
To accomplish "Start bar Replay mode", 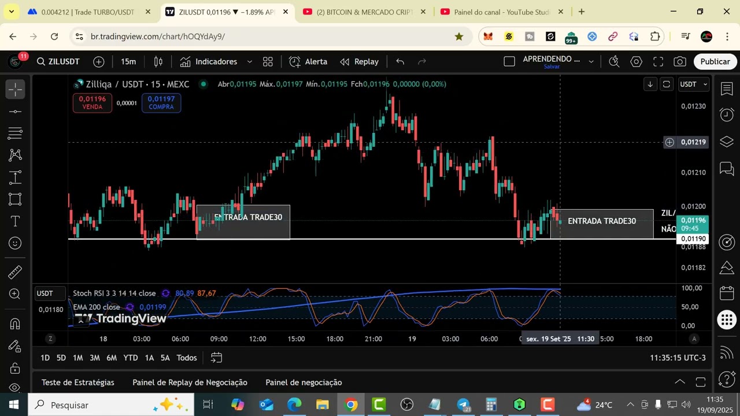I will pyautogui.click(x=359, y=62).
